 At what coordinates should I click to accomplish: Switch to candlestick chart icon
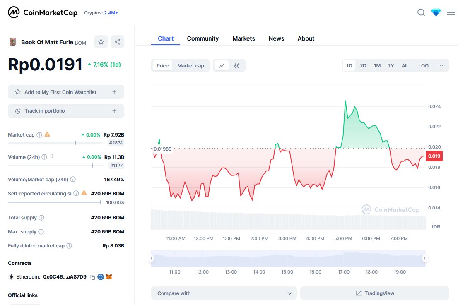click(237, 66)
